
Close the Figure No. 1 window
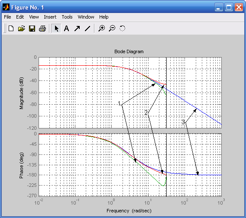(239, 7)
